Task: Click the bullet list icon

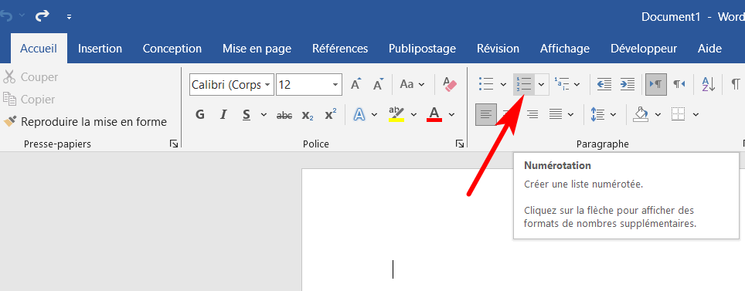Action: tap(486, 84)
